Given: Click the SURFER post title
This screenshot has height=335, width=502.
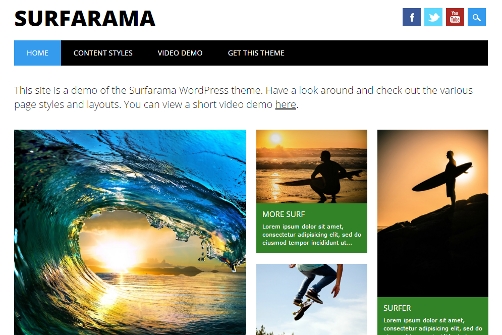Looking at the screenshot, I should pyautogui.click(x=397, y=308).
